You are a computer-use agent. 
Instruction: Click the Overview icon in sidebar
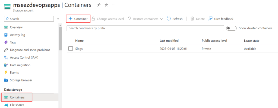(6, 27)
